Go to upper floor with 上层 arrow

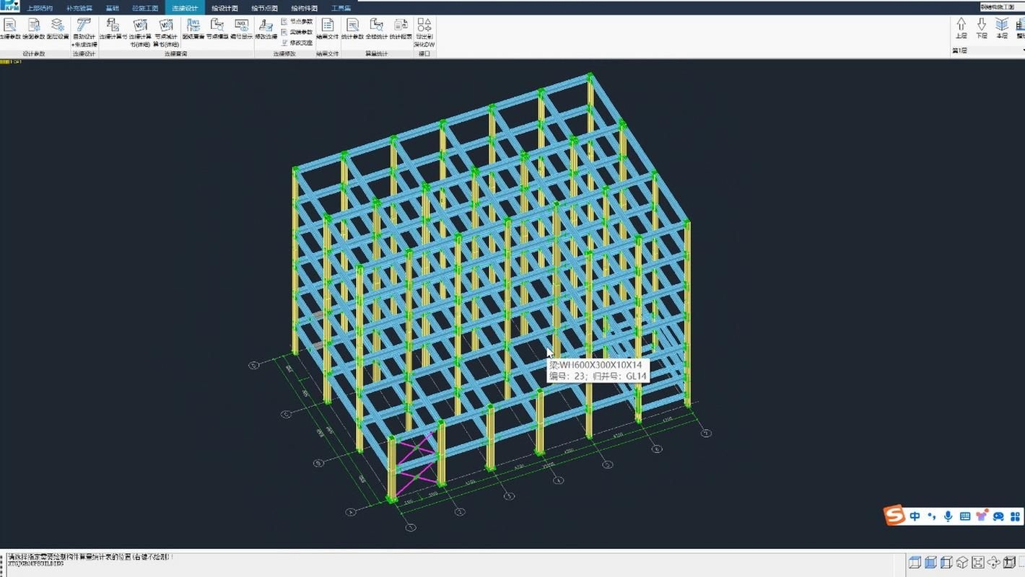coord(961,28)
